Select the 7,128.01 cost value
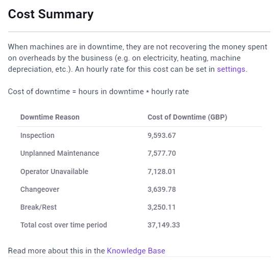 pos(161,171)
